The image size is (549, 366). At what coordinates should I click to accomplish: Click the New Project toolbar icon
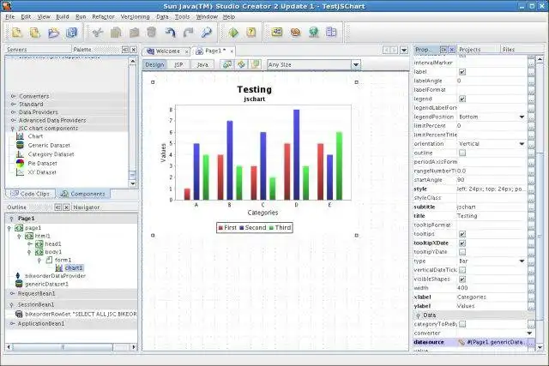point(16,33)
